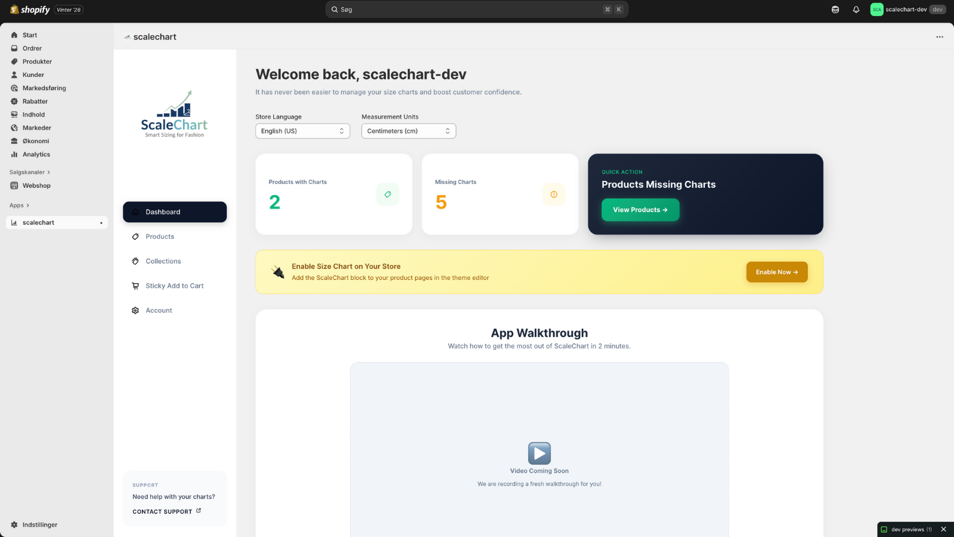The width and height of the screenshot is (954, 537).
Task: Click the Shopify logo
Action: (30, 10)
